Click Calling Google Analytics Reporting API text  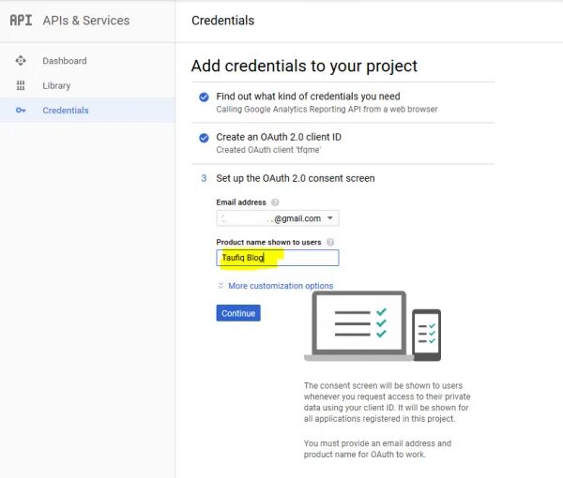point(327,109)
